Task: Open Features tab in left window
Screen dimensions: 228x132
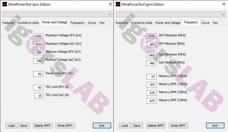Action: pos(8,23)
